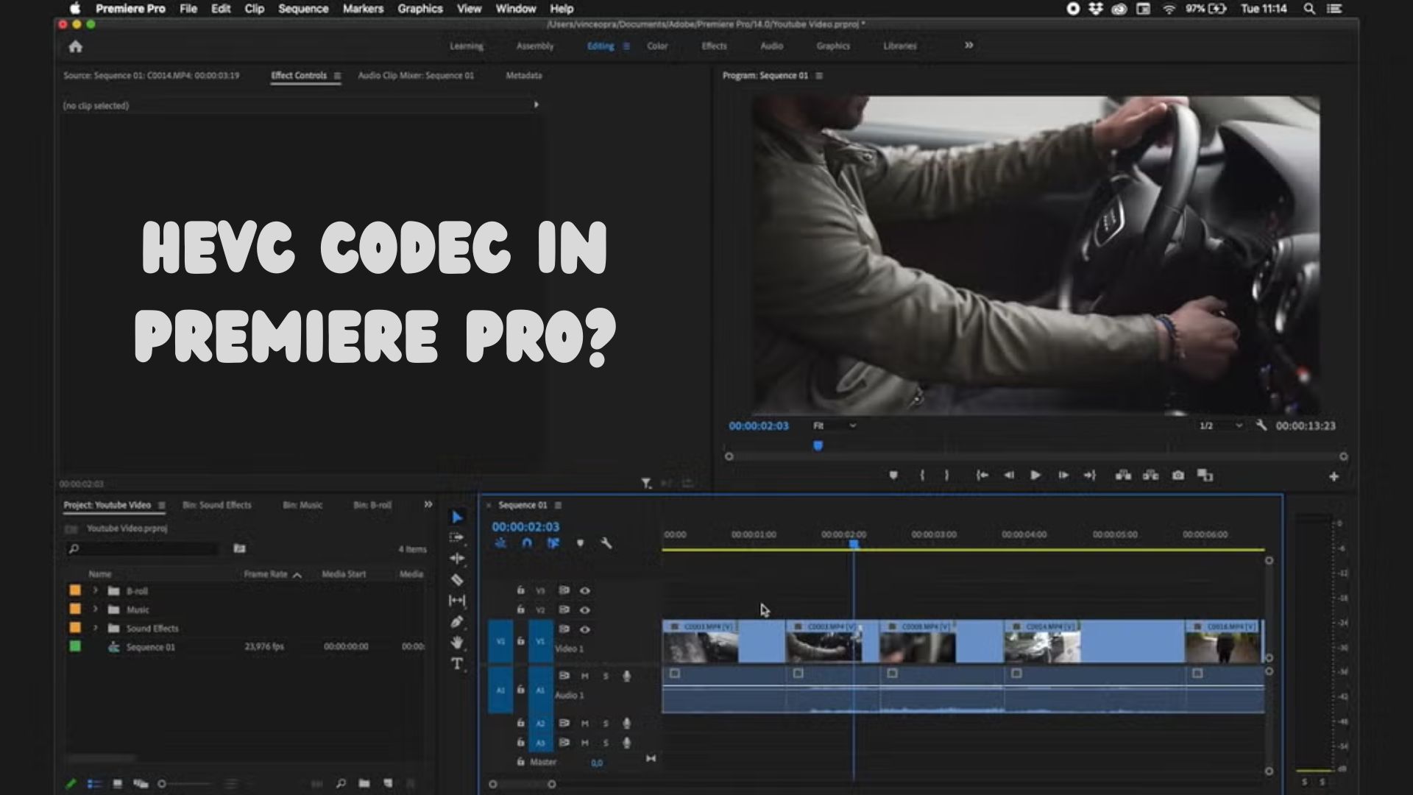Open the Metadata tab
This screenshot has height=795, width=1413.
(x=524, y=75)
